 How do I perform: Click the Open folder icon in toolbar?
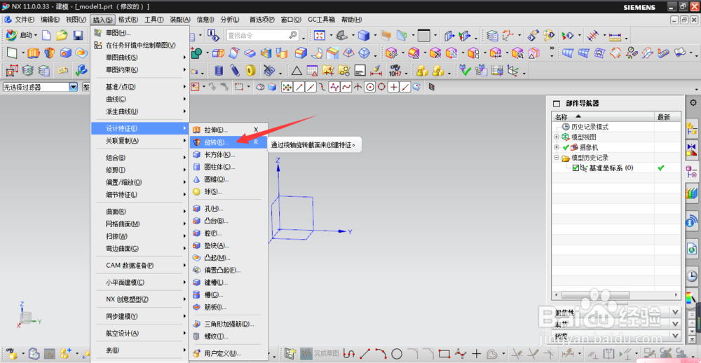coord(61,35)
